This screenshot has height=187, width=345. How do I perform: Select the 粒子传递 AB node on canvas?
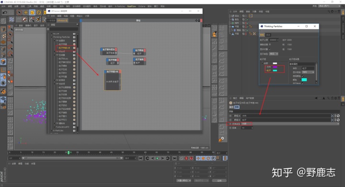click(113, 80)
